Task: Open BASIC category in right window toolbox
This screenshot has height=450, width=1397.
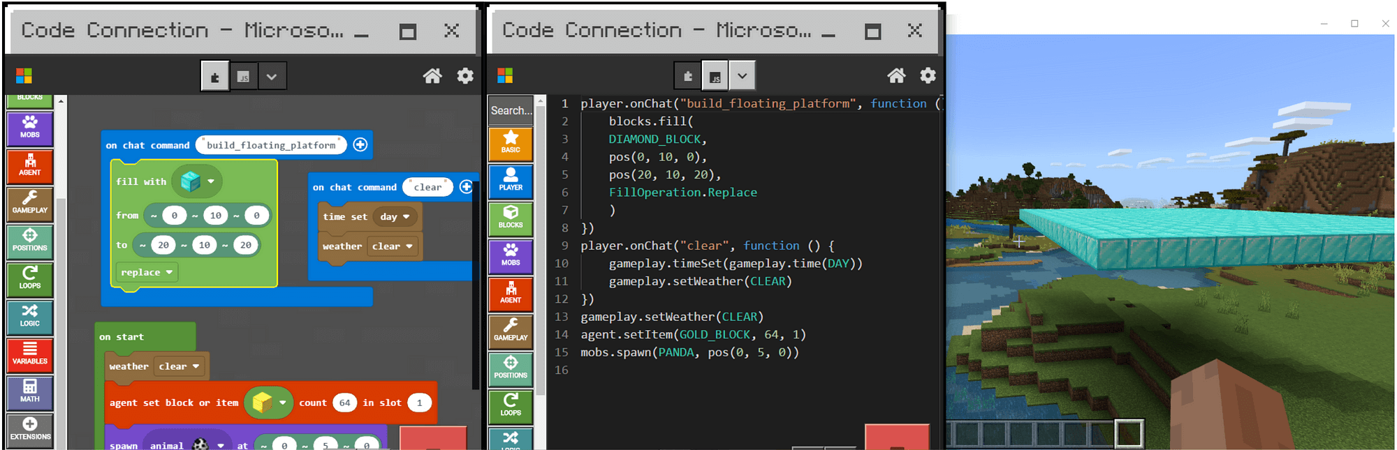Action: point(511,144)
